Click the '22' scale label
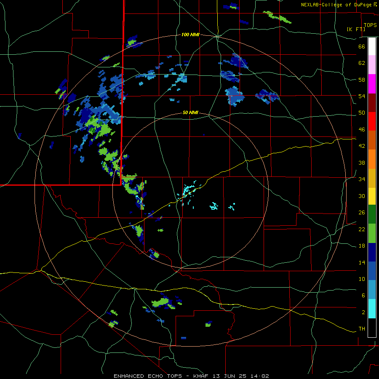The image size is (379, 379). (362, 230)
